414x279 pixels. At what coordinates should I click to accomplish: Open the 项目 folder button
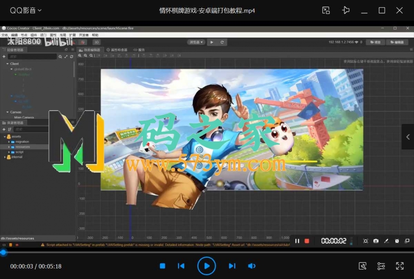point(376,42)
